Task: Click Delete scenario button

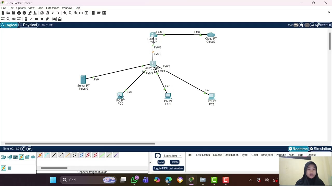Action: (x=175, y=162)
